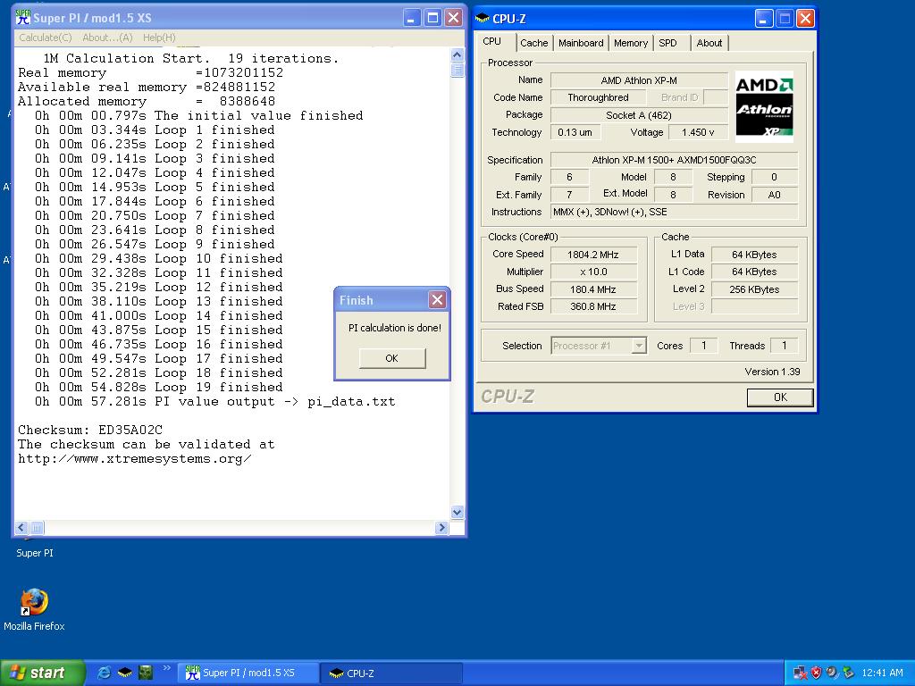Click Super PI horizontal scrollbar left arrow
Screen dimensions: 915x686
pos(21,528)
